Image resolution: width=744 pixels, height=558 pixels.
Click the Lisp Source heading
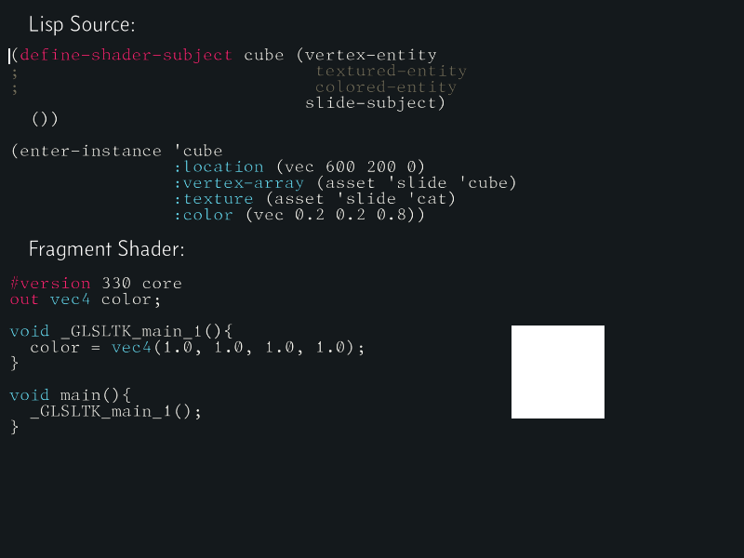82,24
